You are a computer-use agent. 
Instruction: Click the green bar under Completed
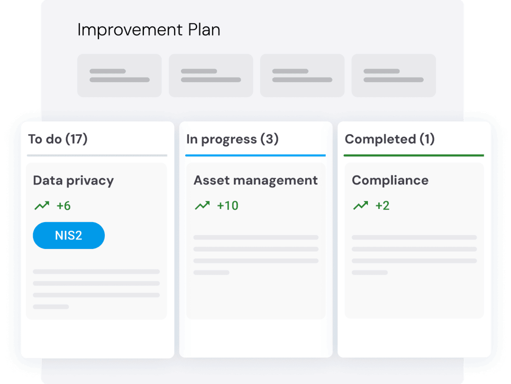click(x=413, y=155)
